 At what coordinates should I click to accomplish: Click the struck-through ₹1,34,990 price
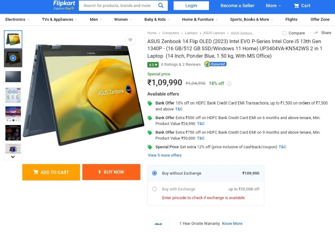196,83
